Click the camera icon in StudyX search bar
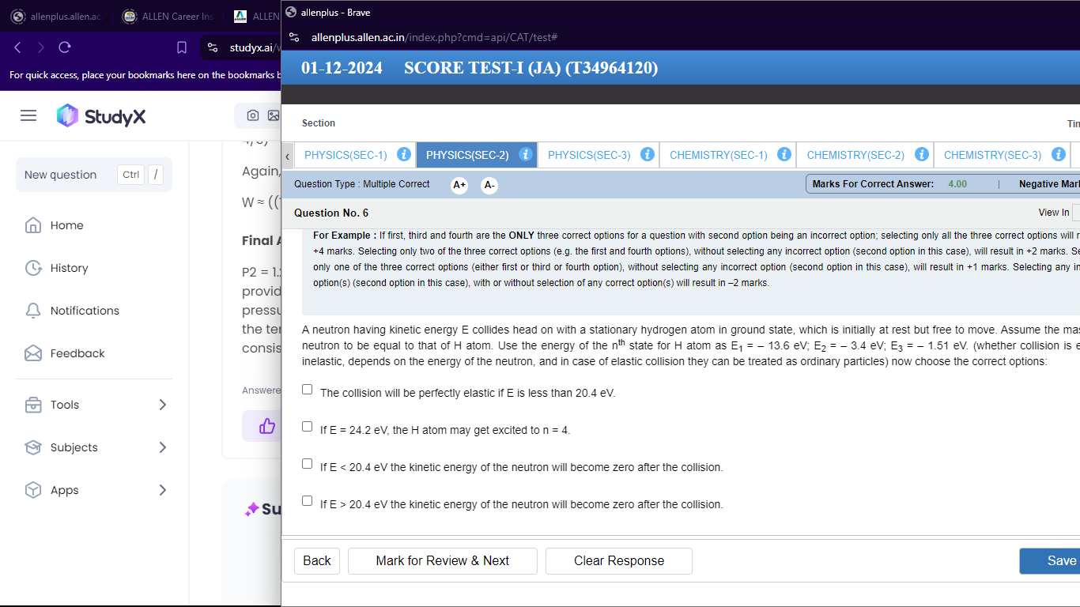The height and width of the screenshot is (607, 1080). [253, 115]
